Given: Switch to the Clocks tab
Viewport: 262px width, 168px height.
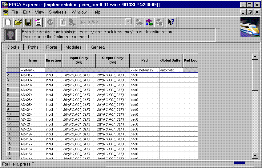Looking at the screenshot, I should [13, 47].
